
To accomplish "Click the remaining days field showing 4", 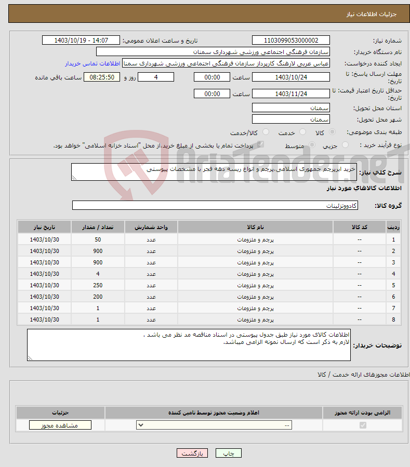I will (x=156, y=77).
